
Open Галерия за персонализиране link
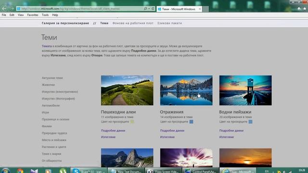[x=65, y=23]
